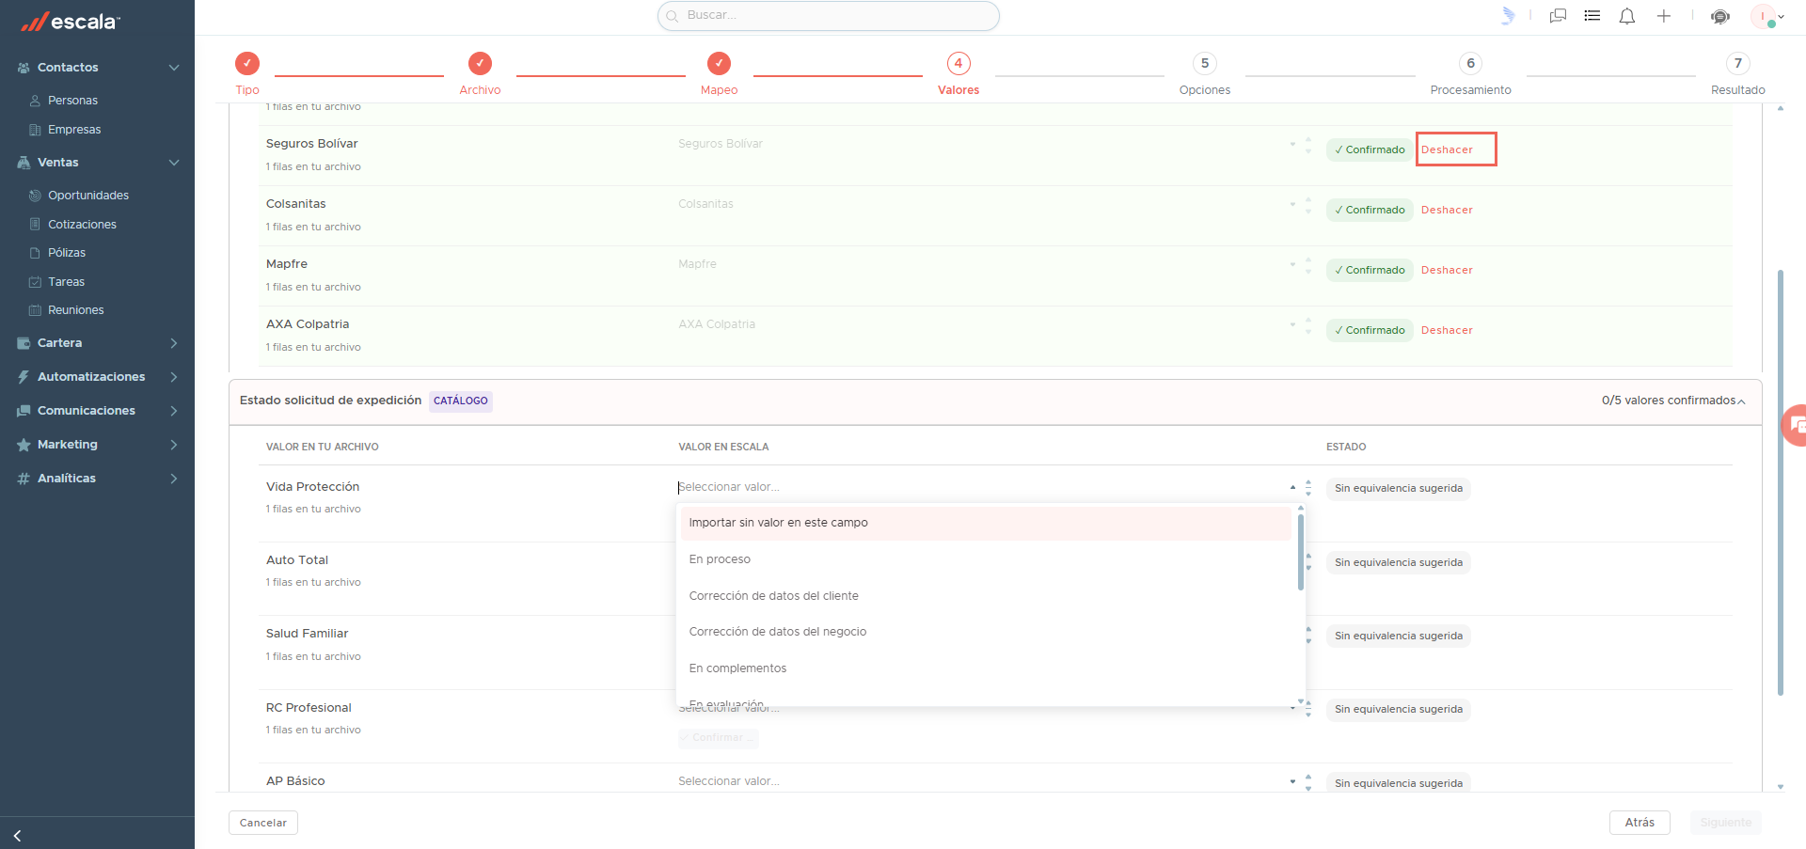Image resolution: width=1806 pixels, height=849 pixels.
Task: Click the plus create icon
Action: (x=1664, y=16)
